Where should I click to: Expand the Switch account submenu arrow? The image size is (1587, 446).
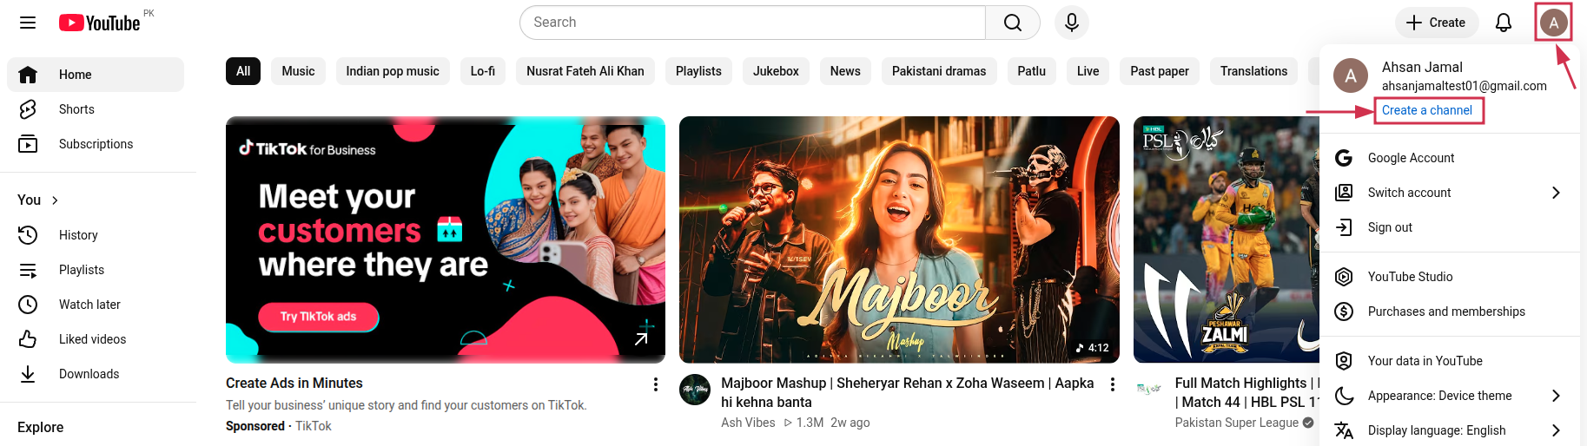[x=1556, y=193]
